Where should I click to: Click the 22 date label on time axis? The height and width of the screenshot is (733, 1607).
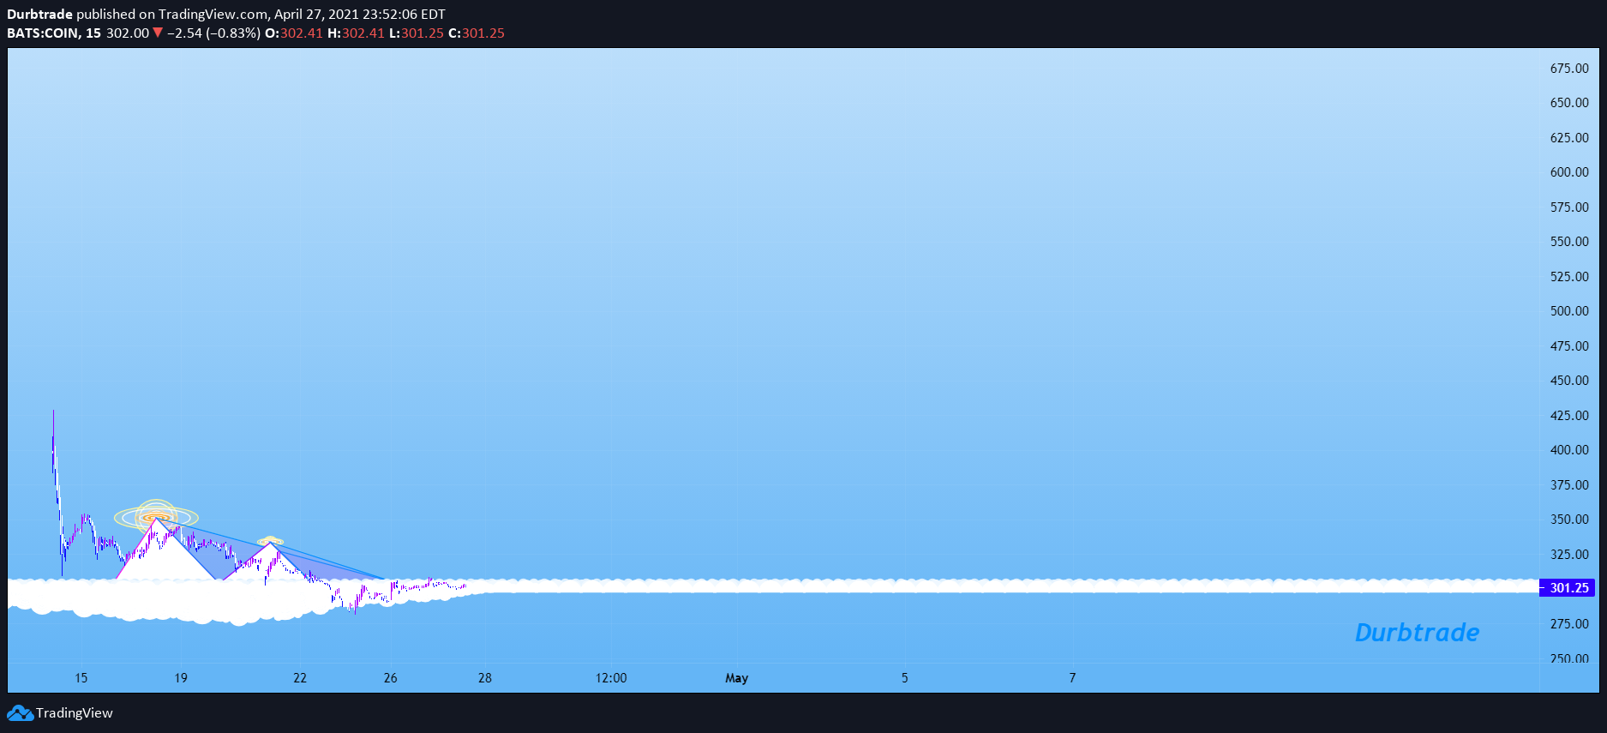(300, 678)
